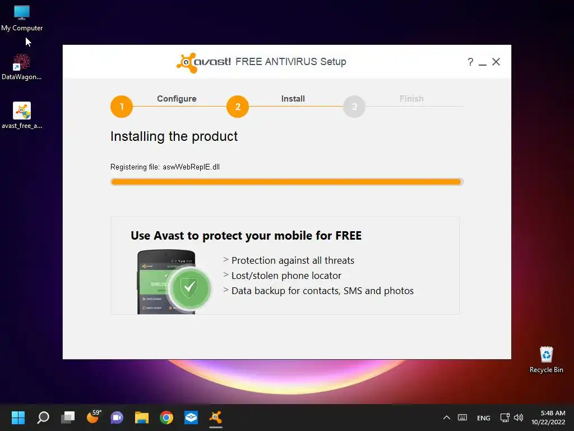This screenshot has width=574, height=431.
Task: Open Task View from taskbar
Action: (x=68, y=418)
